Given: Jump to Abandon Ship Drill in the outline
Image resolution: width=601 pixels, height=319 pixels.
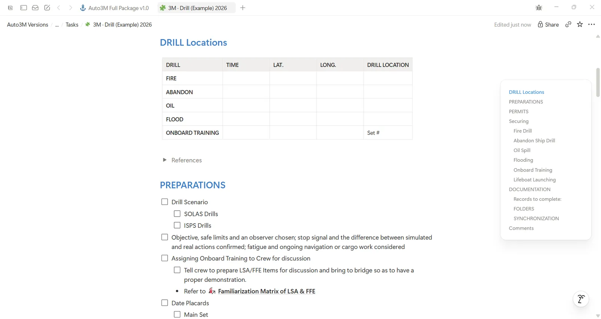Looking at the screenshot, I should [534, 141].
